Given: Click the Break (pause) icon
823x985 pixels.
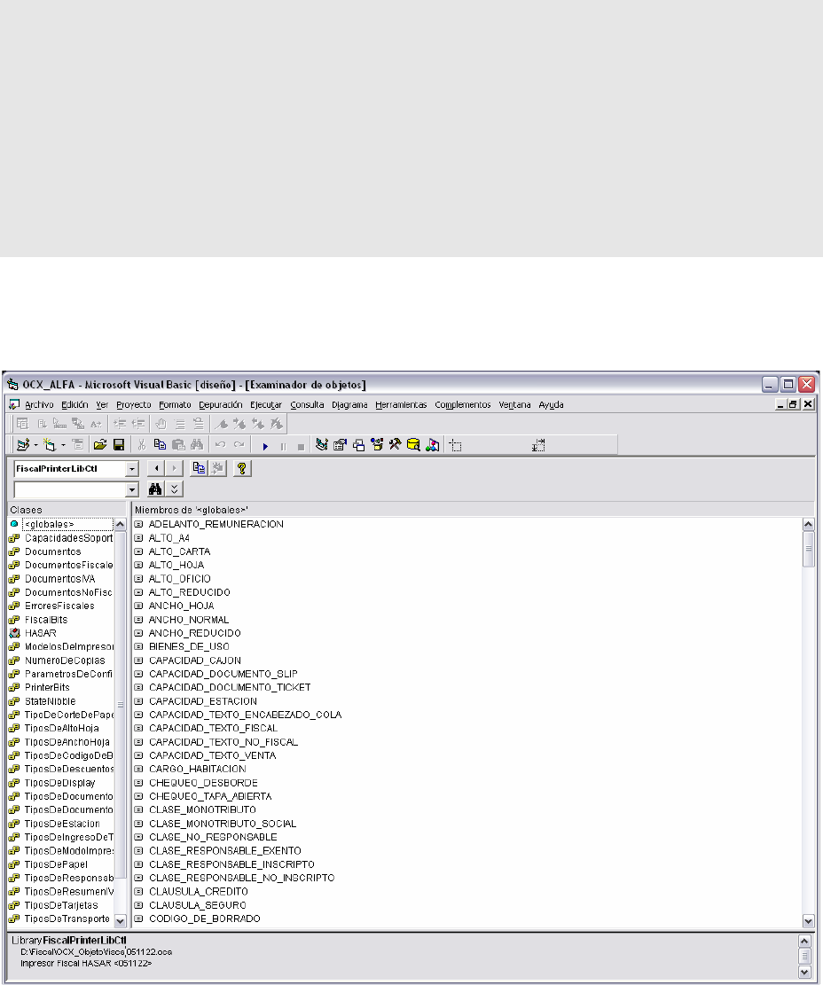Looking at the screenshot, I should point(283,446).
